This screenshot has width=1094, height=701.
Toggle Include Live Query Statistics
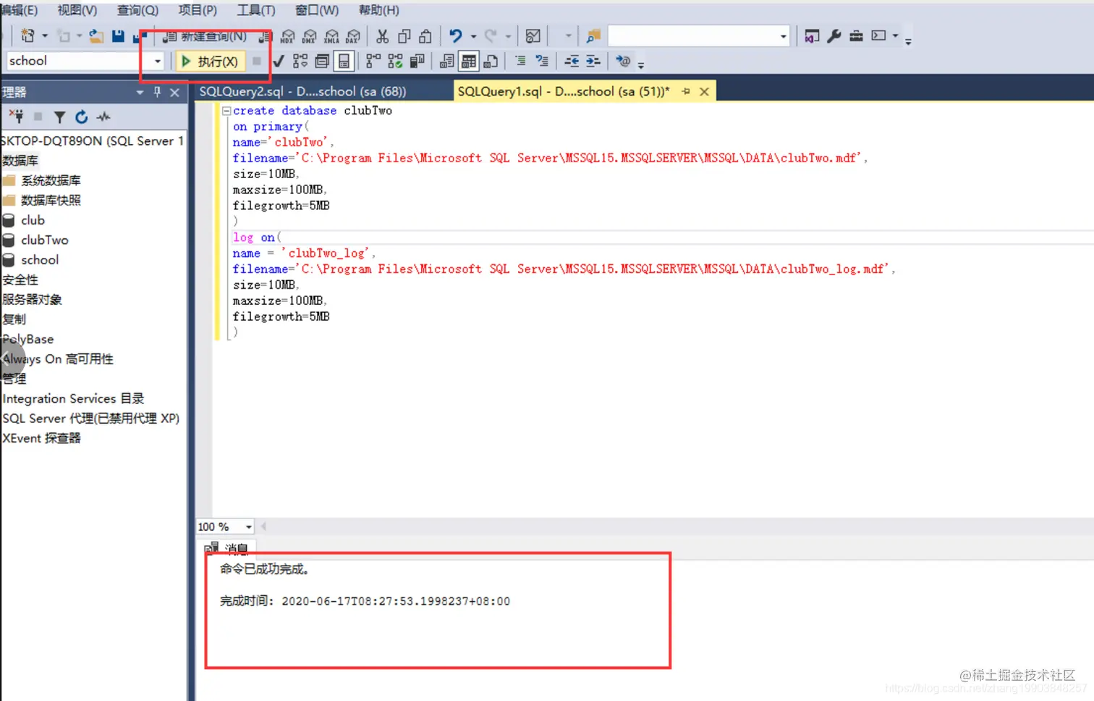click(x=395, y=62)
